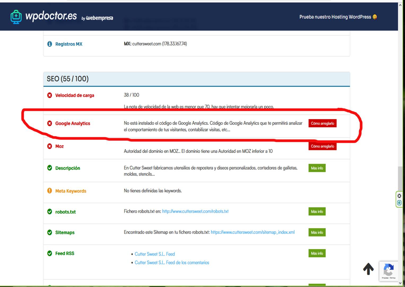The height and width of the screenshot is (287, 405).
Task: Click the robots.txt label
Action: point(66,212)
